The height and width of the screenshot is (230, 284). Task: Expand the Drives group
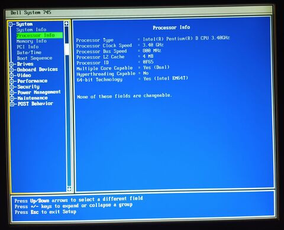tap(12, 64)
